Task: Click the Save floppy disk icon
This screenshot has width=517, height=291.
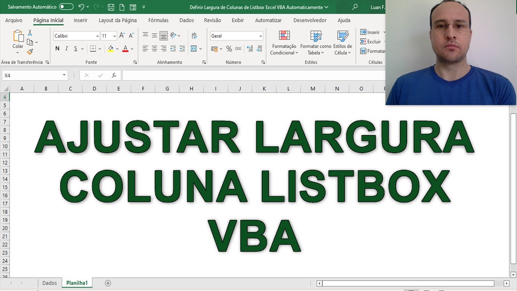Action: point(111,7)
